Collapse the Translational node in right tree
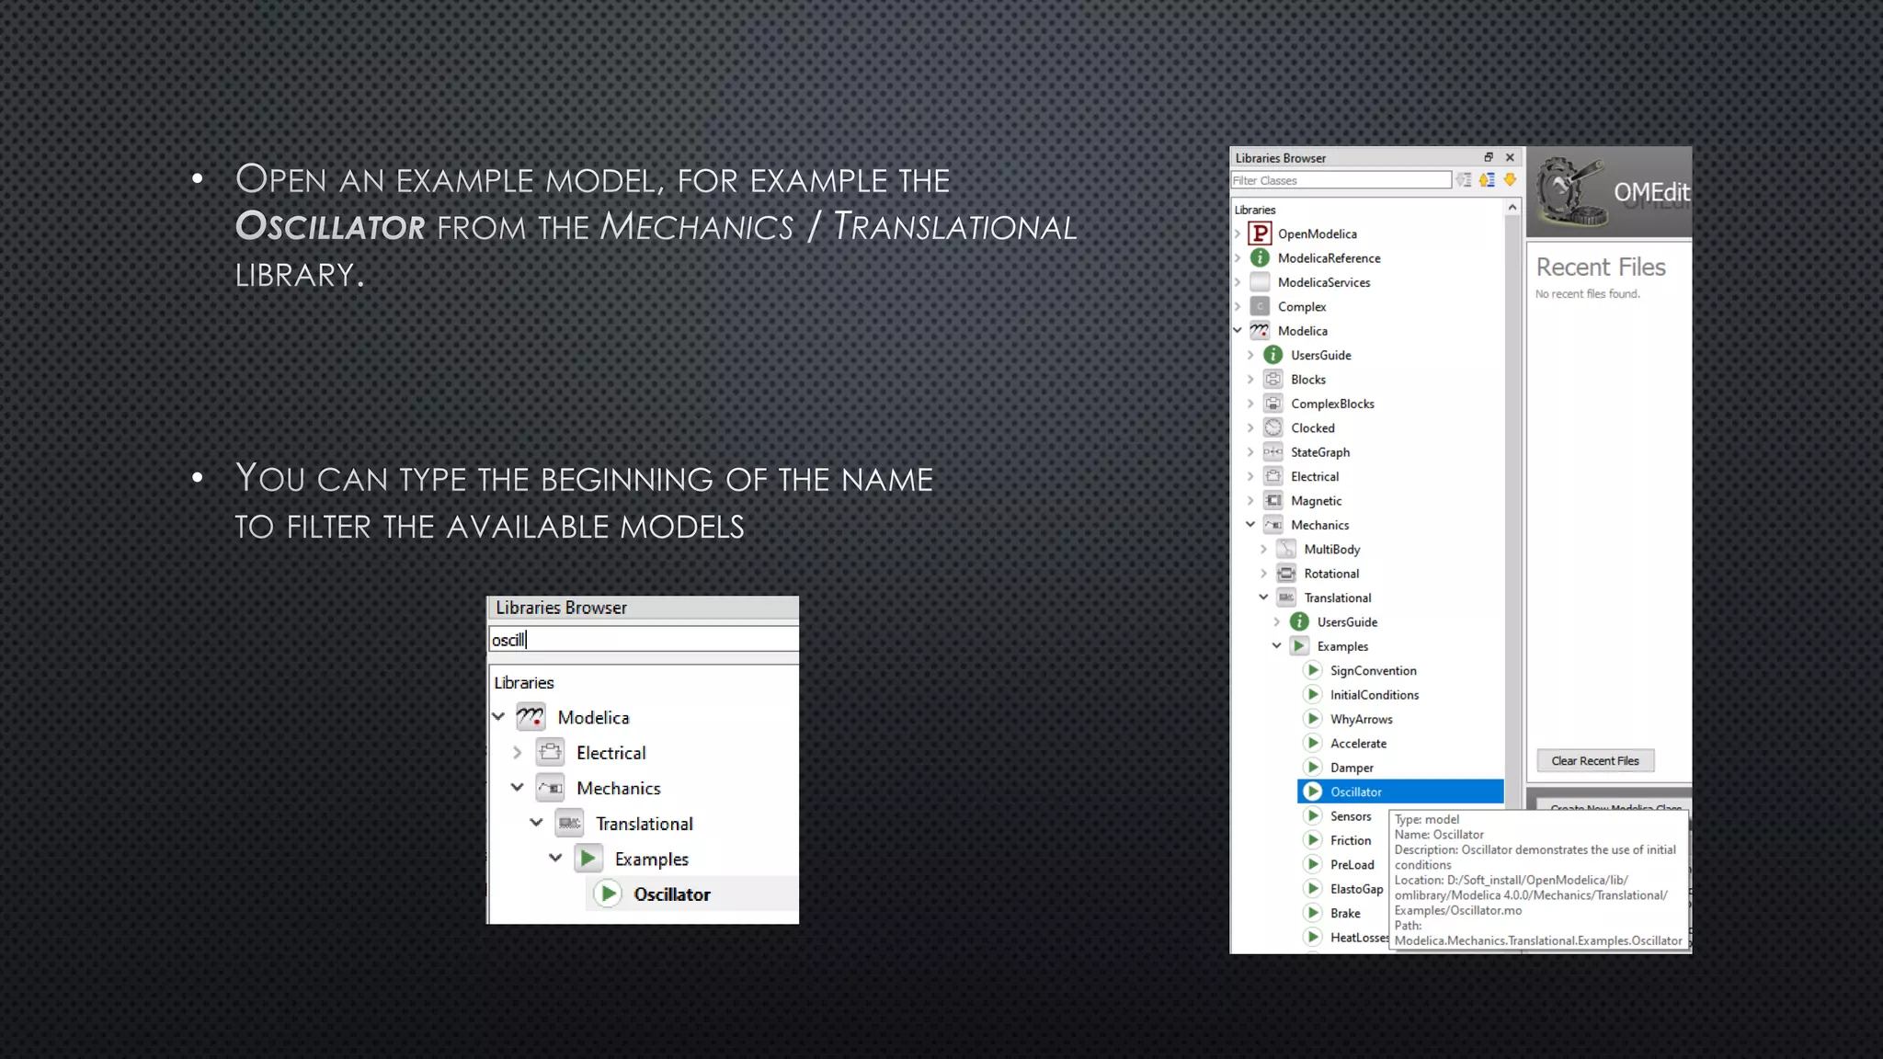The width and height of the screenshot is (1883, 1059). 1263,598
